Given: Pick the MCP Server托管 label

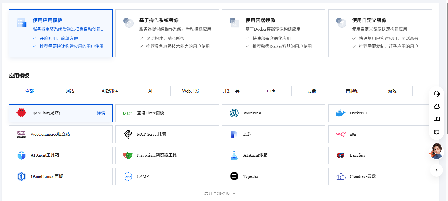Looking at the screenshot, I should coord(152,134).
